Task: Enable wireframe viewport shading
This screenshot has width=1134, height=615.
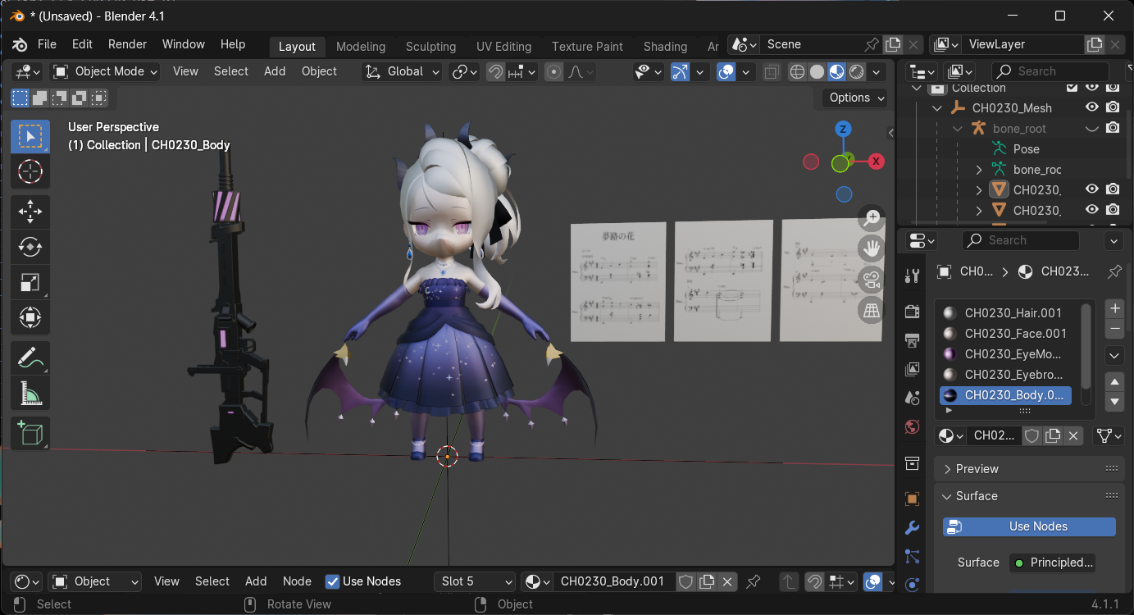Action: (x=797, y=71)
